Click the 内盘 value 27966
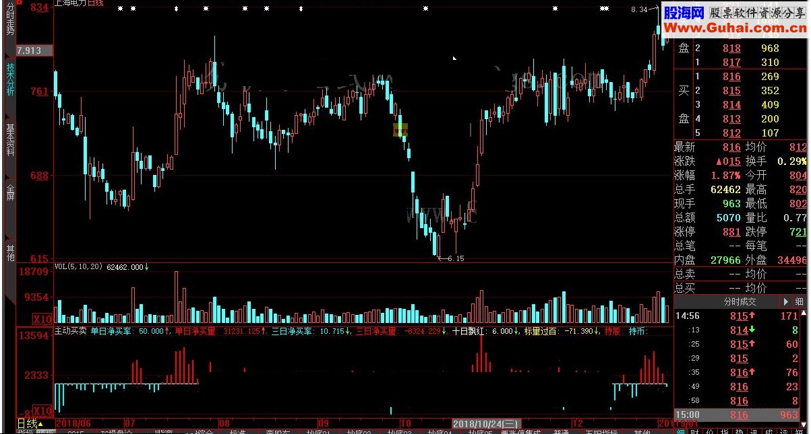 [x=725, y=260]
